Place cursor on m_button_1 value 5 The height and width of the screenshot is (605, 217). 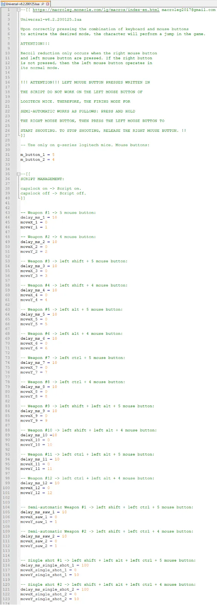tap(53, 155)
